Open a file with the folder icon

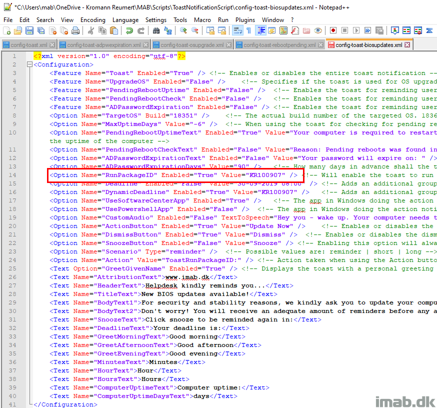[18, 30]
